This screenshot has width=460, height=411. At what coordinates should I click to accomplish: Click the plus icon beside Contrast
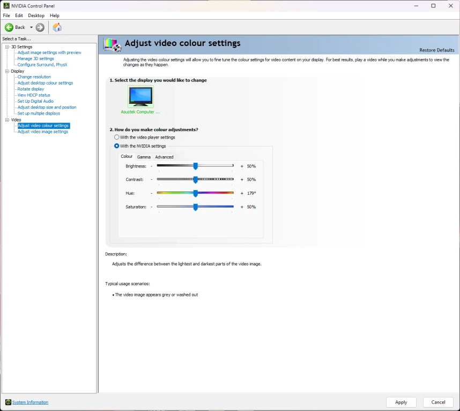[x=242, y=179]
